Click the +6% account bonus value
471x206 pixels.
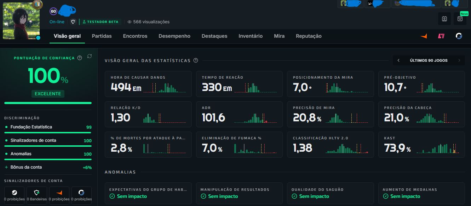pos(87,168)
